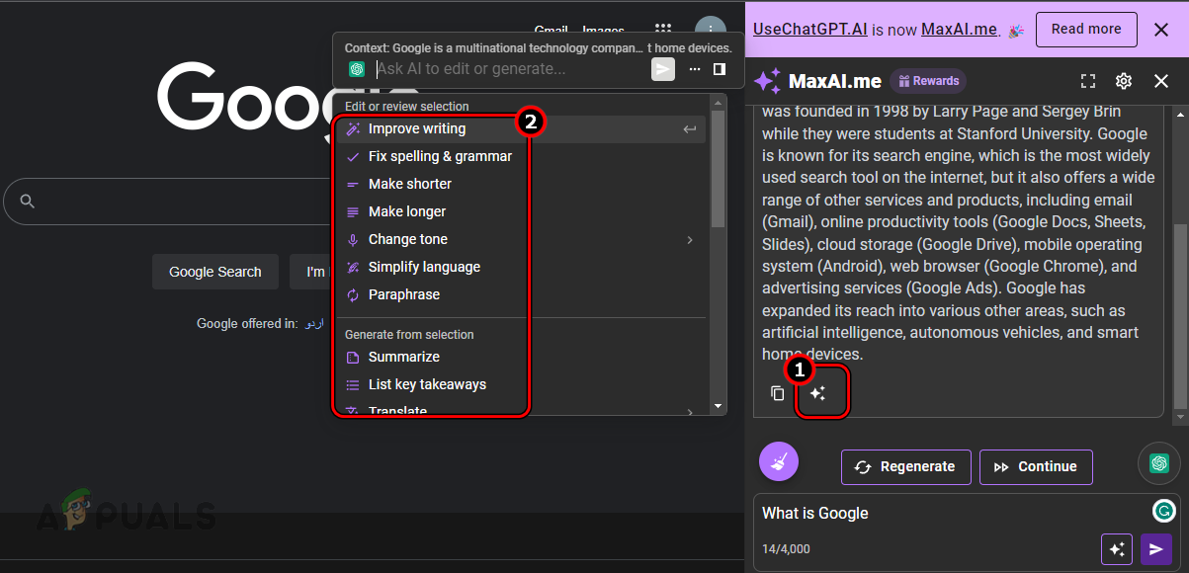Click the copy response icon
Viewport: 1189px width, 573px height.
(x=777, y=392)
